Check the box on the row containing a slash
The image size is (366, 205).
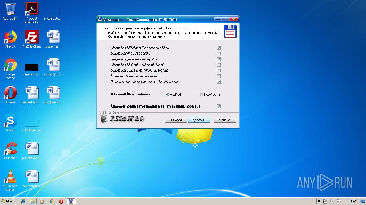pos(219,65)
